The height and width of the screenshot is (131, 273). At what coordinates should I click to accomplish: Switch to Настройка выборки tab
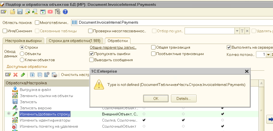[x=23, y=41]
